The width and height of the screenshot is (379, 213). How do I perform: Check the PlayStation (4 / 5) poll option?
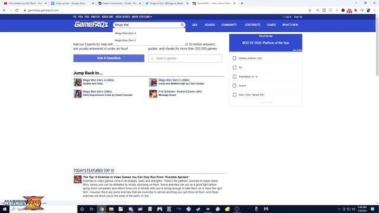click(x=235, y=76)
